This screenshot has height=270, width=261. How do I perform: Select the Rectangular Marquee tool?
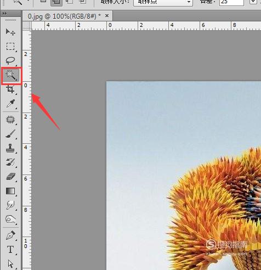coord(10,47)
